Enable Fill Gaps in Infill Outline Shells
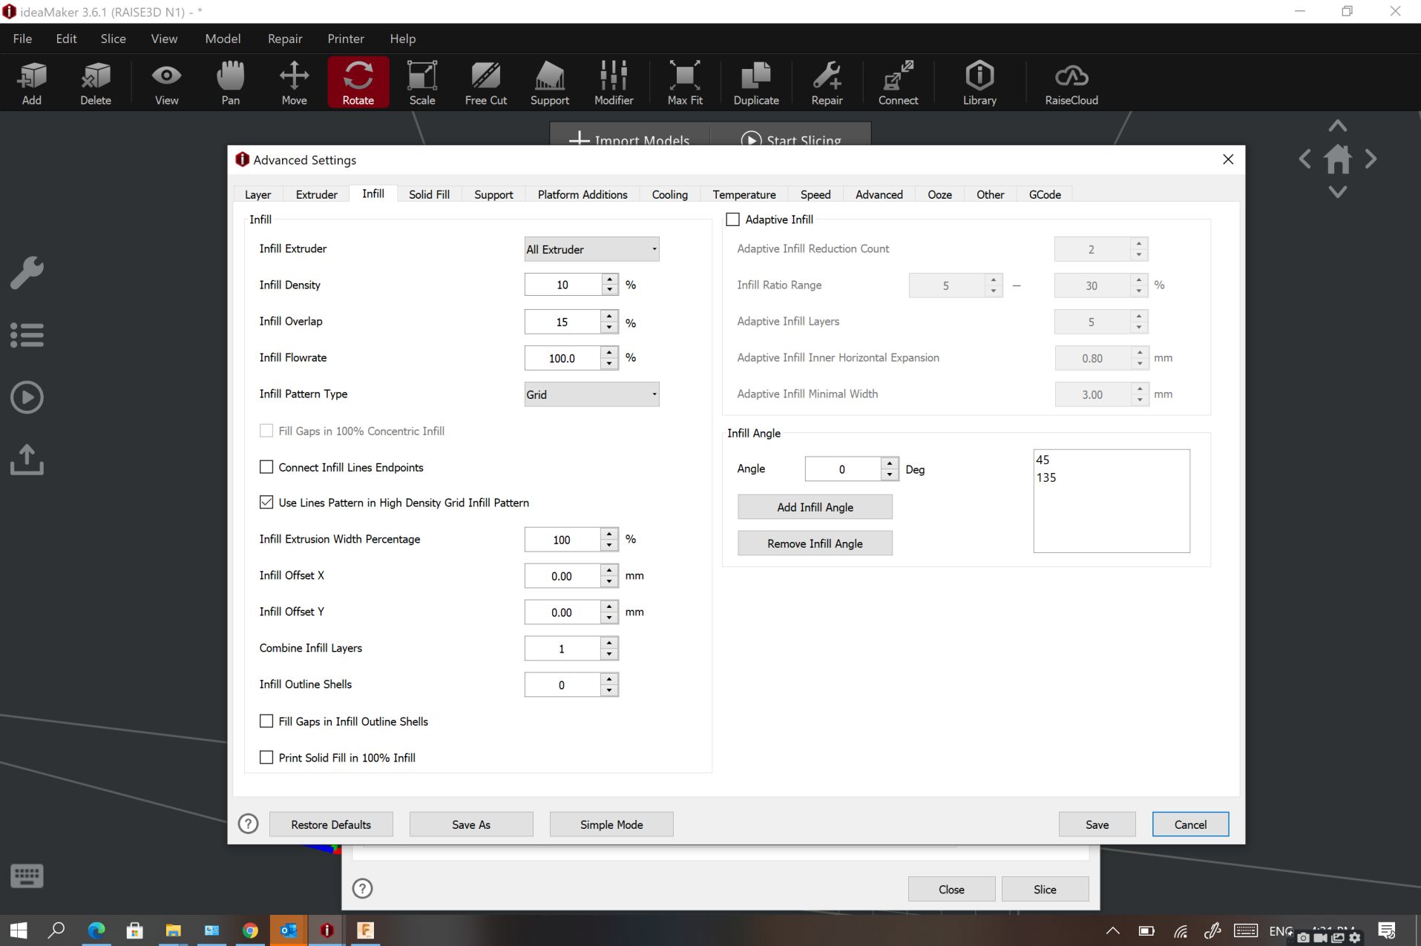This screenshot has width=1421, height=946. click(x=266, y=721)
